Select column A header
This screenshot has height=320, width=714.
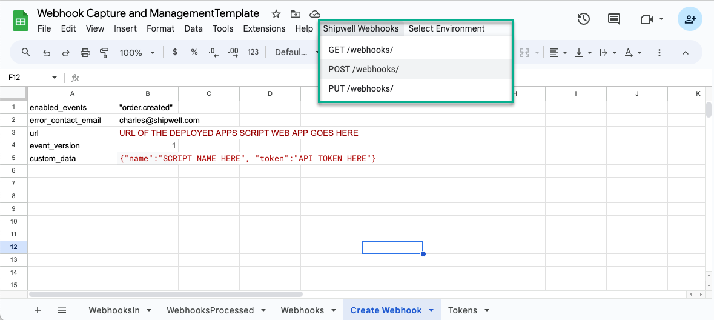pos(73,93)
